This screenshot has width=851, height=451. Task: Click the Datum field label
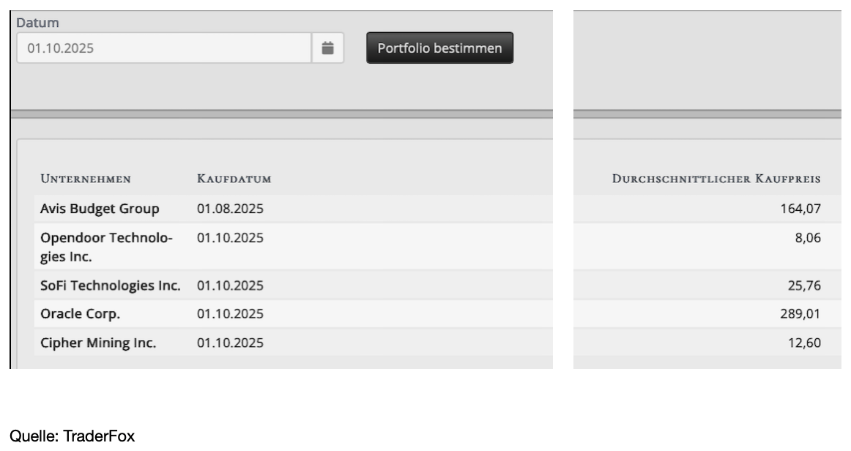coord(38,23)
